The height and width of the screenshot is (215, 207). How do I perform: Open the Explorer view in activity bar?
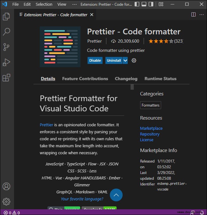[x=6, y=17]
